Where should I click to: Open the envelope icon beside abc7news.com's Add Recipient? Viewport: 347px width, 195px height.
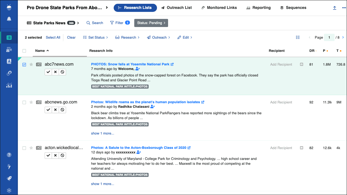pyautogui.click(x=301, y=64)
